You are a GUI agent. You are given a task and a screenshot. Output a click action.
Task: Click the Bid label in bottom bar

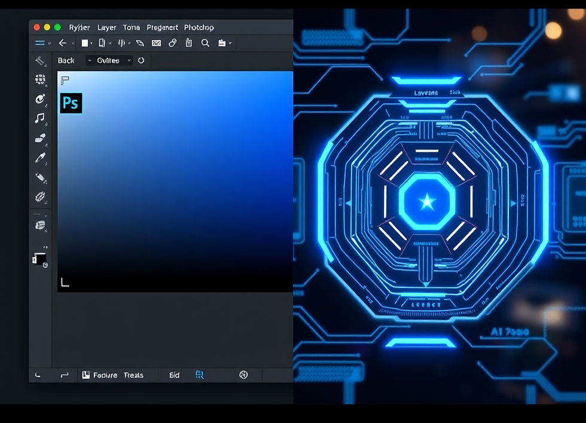(174, 375)
